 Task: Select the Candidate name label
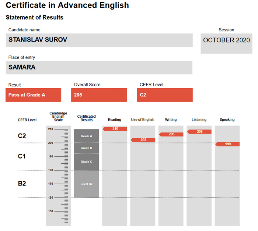click(x=24, y=30)
